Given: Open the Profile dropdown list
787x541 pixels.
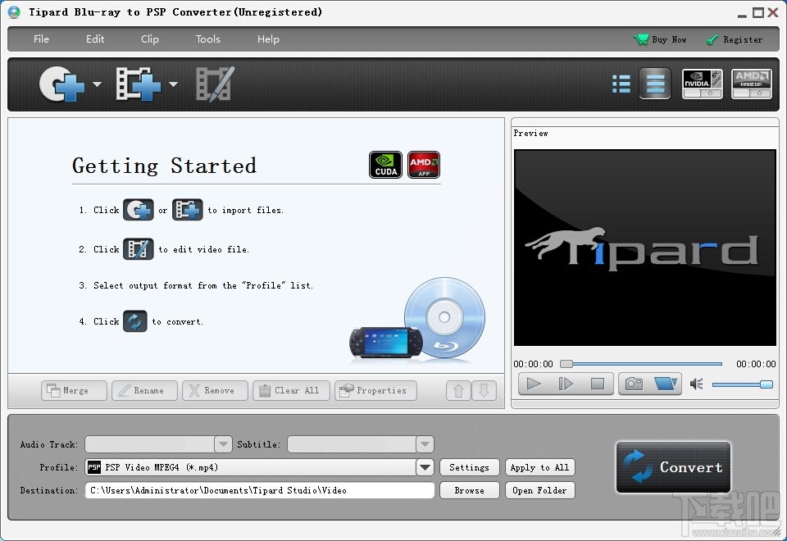Looking at the screenshot, I should [425, 467].
